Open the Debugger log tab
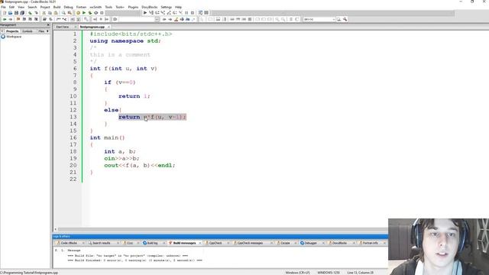Image resolution: width=489 pixels, height=275 pixels. point(310,243)
